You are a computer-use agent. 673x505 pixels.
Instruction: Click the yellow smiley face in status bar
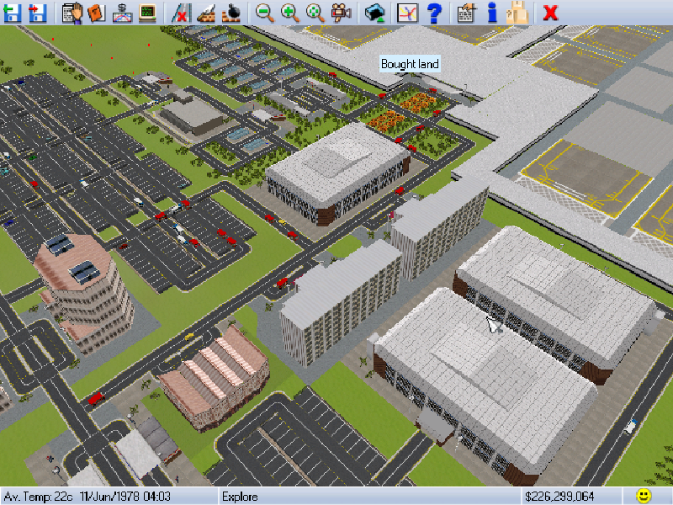[644, 496]
